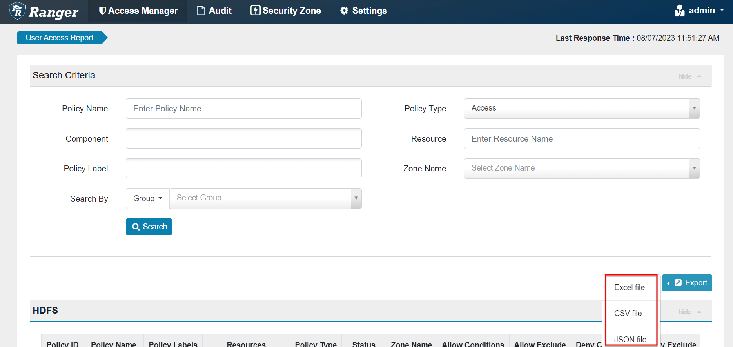Open the Zone Name dropdown
Screen dimensions: 733x347
point(582,169)
